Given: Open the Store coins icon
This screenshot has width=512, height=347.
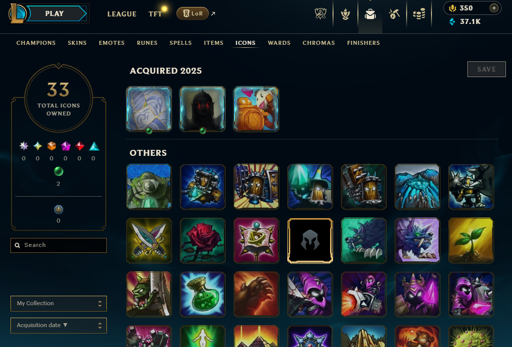Looking at the screenshot, I should click(419, 14).
